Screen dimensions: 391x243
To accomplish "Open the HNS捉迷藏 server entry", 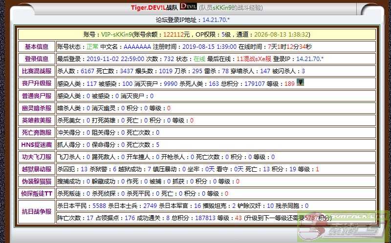I will tap(37, 145).
